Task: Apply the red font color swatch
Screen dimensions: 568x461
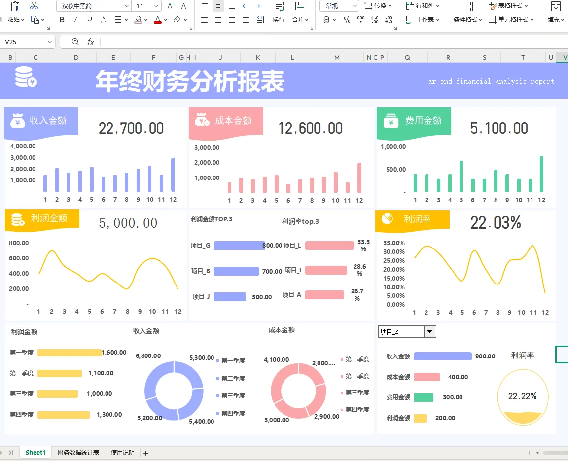Action: (158, 20)
